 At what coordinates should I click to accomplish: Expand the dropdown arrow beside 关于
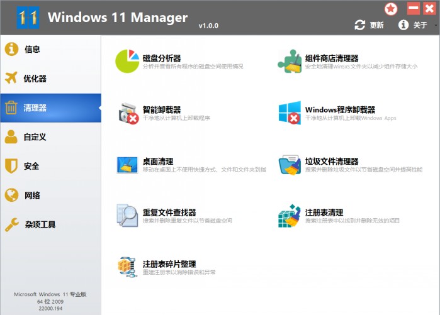(x=436, y=26)
